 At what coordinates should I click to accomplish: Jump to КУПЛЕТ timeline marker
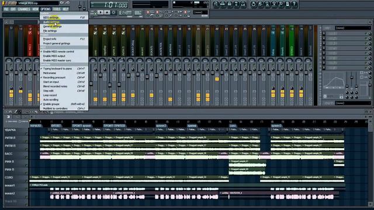pyautogui.click(x=56, y=125)
